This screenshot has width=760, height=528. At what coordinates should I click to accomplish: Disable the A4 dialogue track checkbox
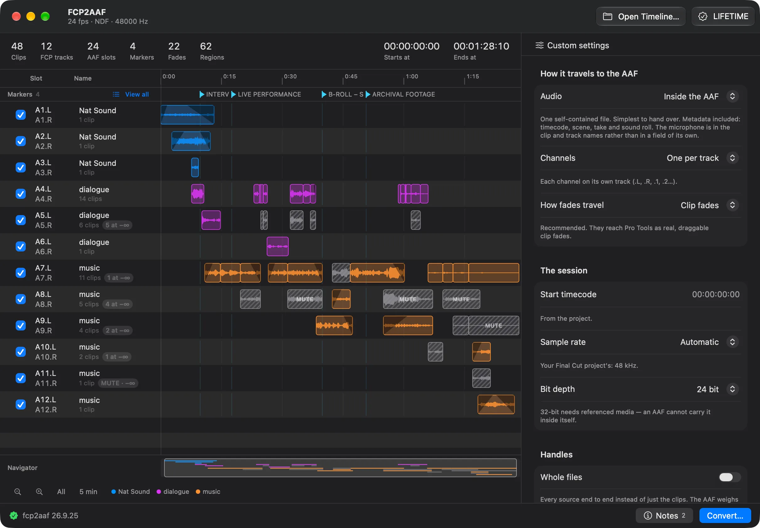click(x=20, y=194)
